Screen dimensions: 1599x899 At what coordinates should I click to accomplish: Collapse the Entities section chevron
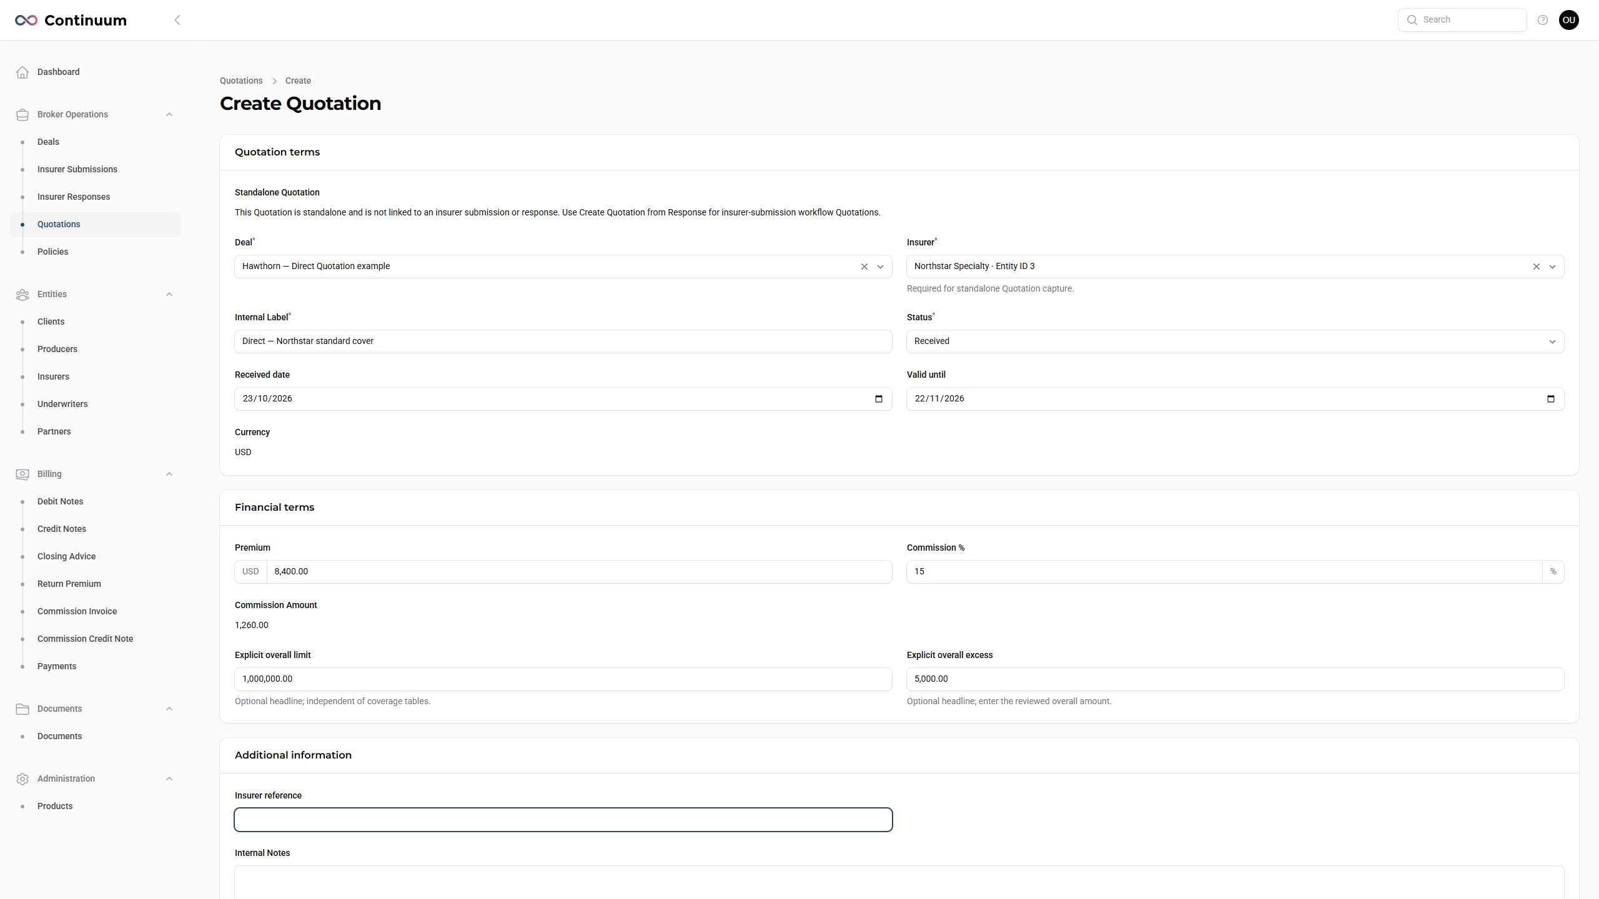169,294
